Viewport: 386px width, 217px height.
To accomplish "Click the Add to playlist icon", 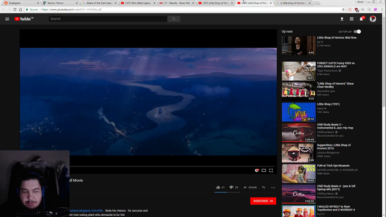I will coord(264,187).
